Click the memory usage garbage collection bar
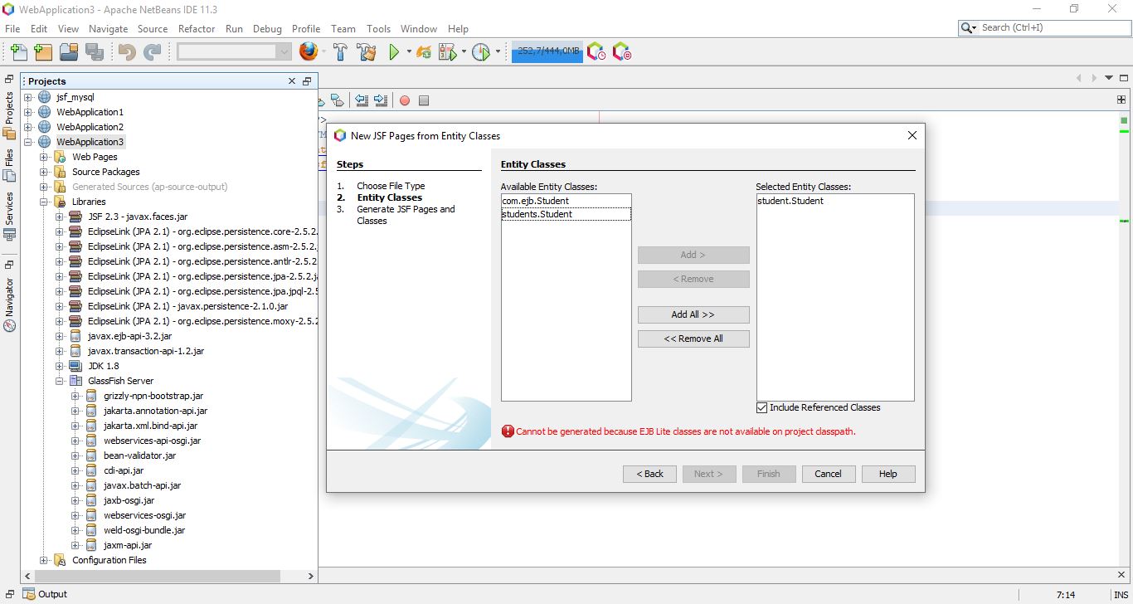The height and width of the screenshot is (604, 1133). click(x=547, y=51)
